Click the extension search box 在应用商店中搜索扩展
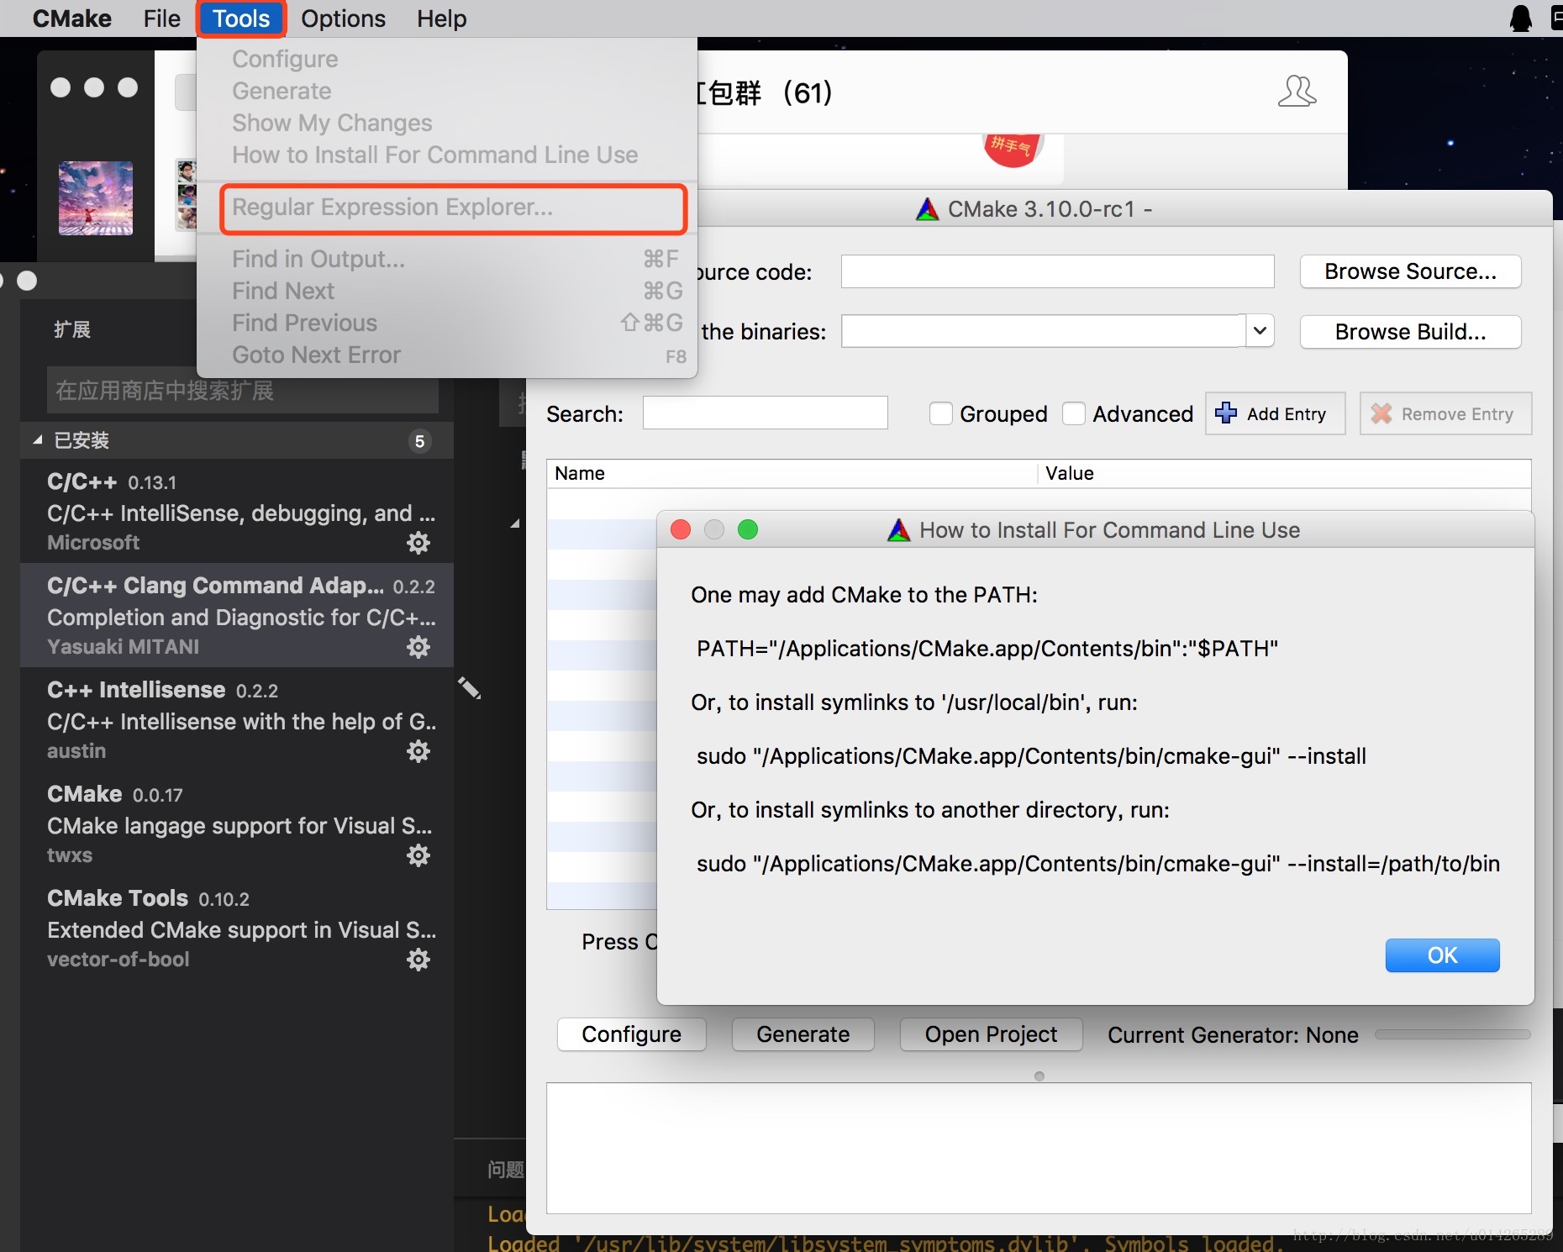1563x1252 pixels. [x=242, y=391]
